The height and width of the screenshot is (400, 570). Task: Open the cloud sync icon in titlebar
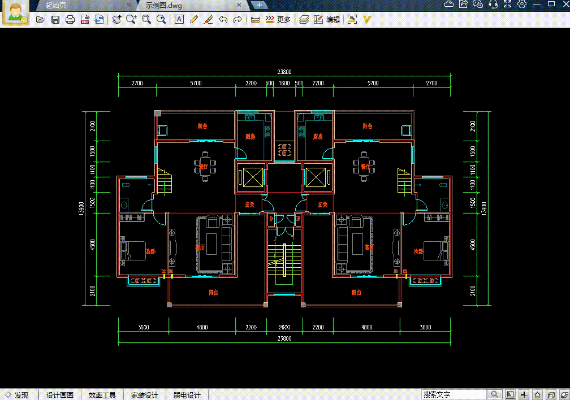point(448,5)
